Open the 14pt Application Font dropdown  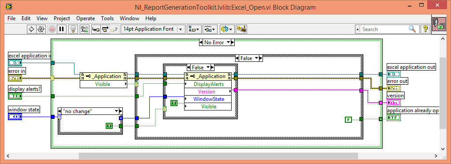pyautogui.click(x=153, y=29)
